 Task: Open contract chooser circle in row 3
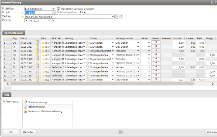87,43
